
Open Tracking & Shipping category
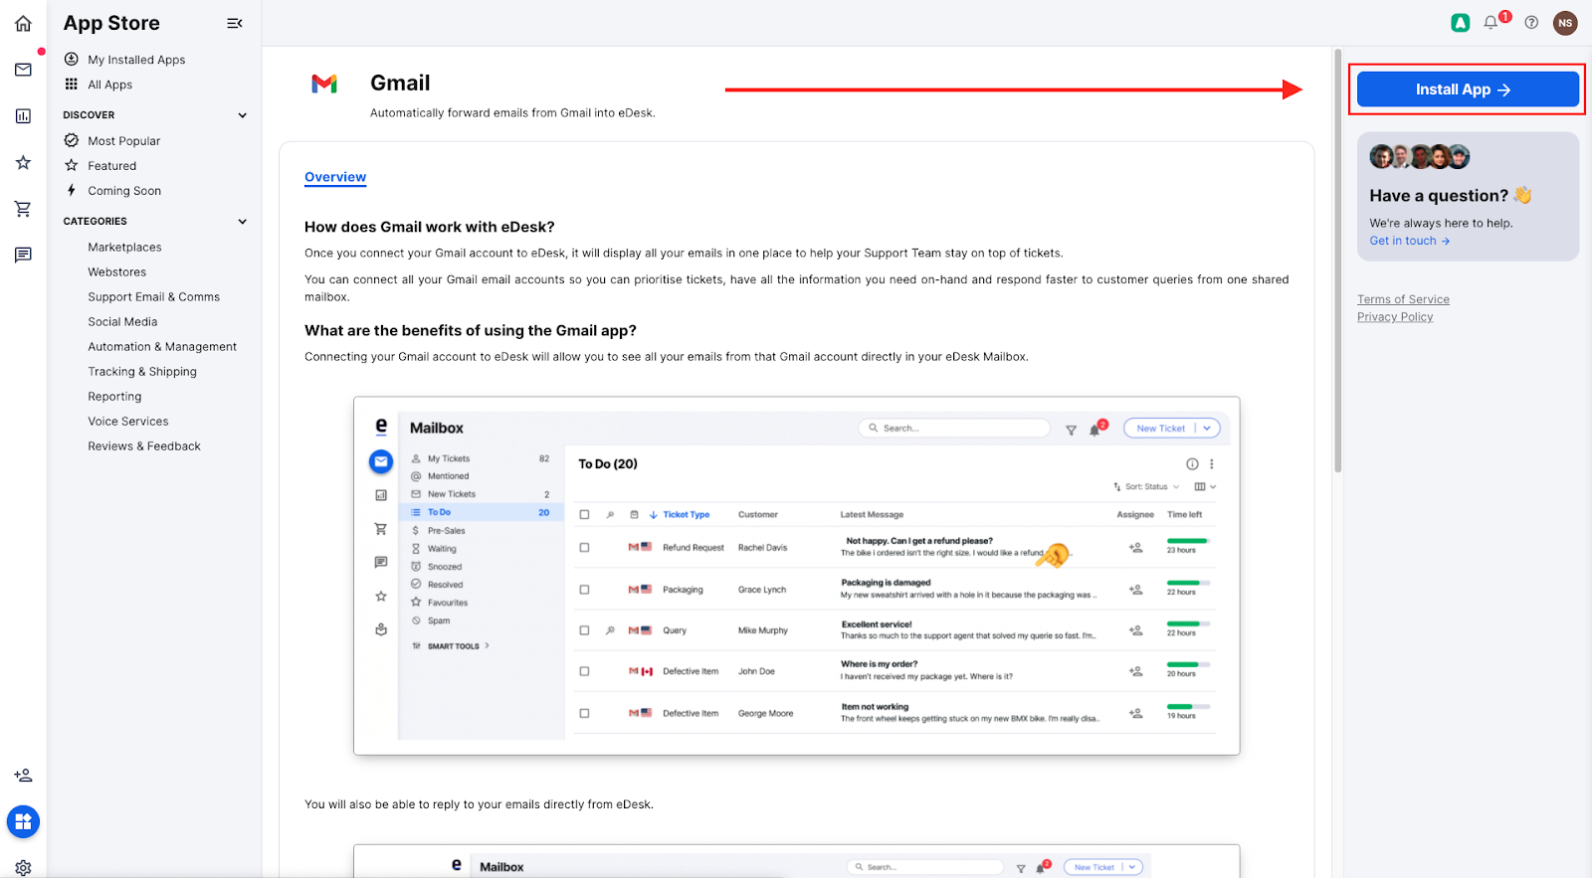click(x=142, y=372)
